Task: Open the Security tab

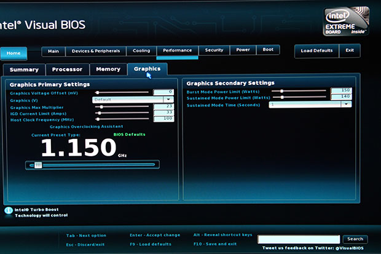Action: 214,50
